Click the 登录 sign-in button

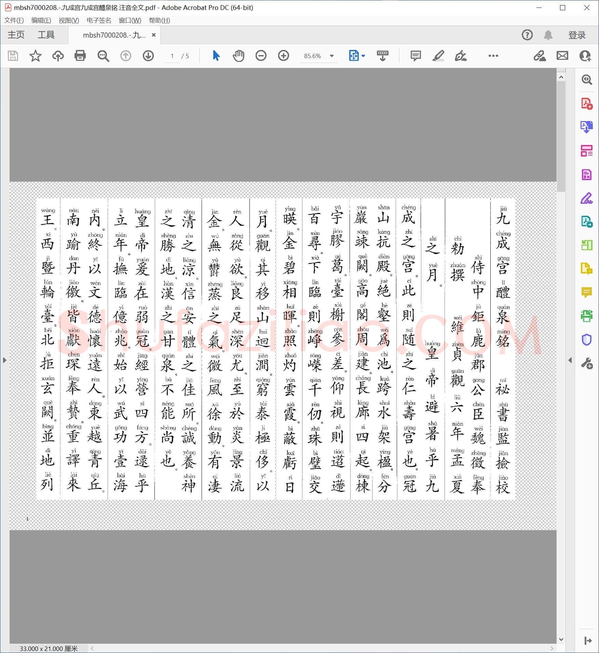pyautogui.click(x=577, y=35)
